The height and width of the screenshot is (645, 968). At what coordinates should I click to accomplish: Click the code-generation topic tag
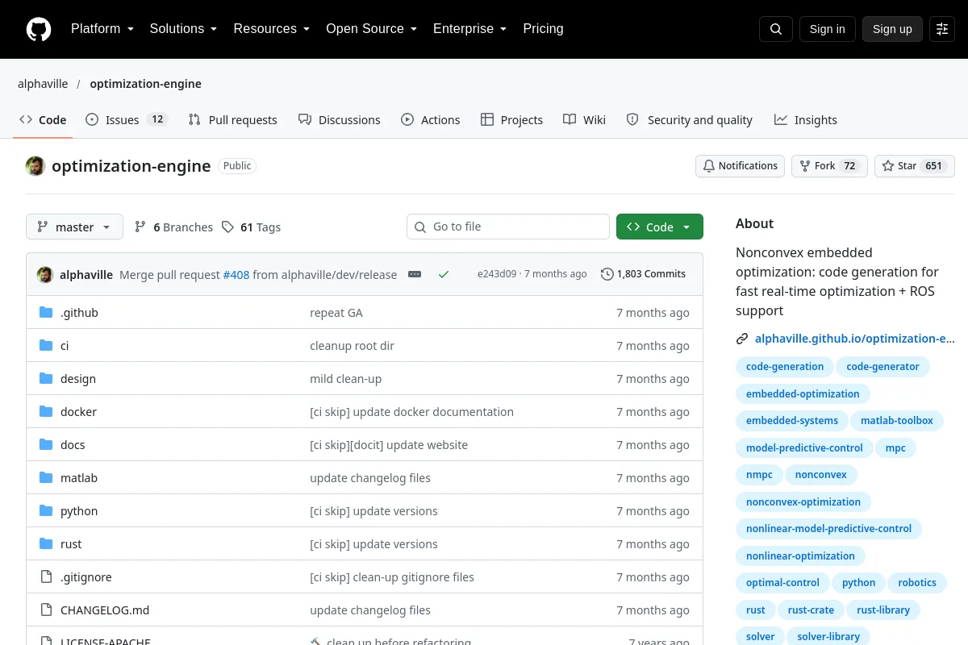point(785,367)
